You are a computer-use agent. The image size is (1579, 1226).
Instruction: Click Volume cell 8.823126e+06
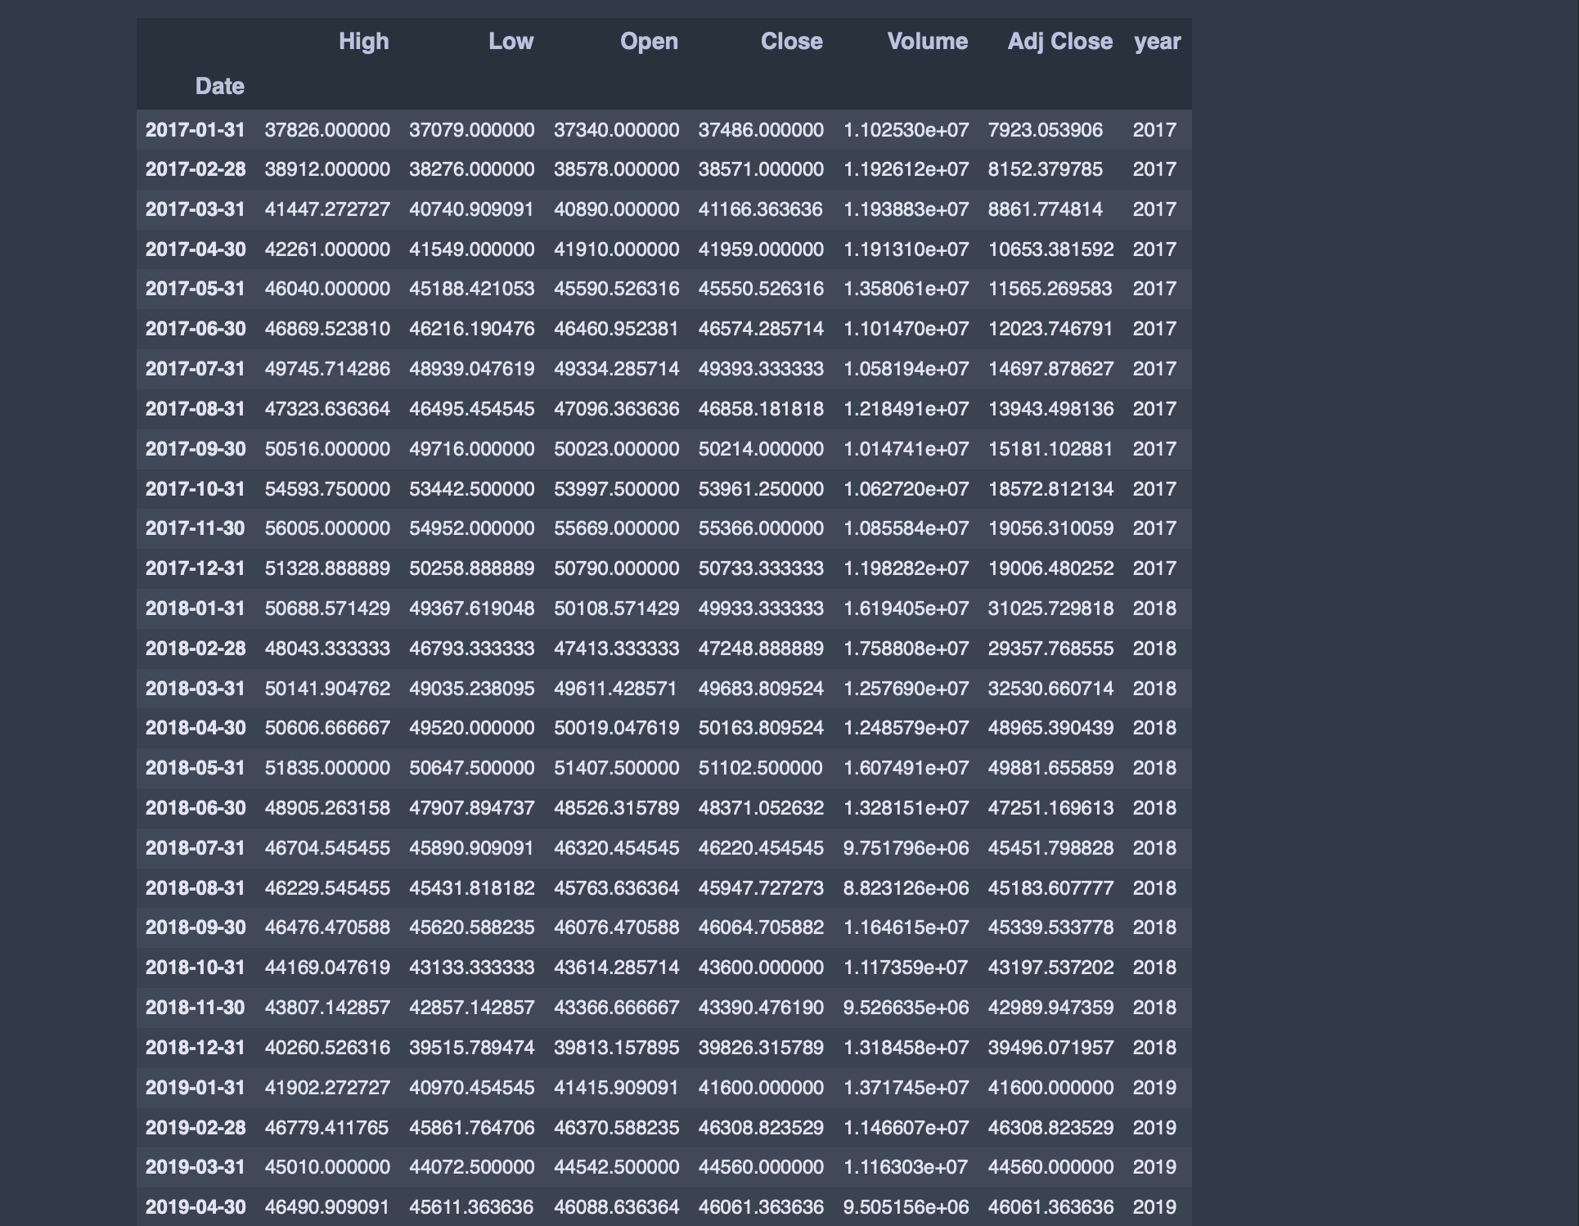[906, 888]
